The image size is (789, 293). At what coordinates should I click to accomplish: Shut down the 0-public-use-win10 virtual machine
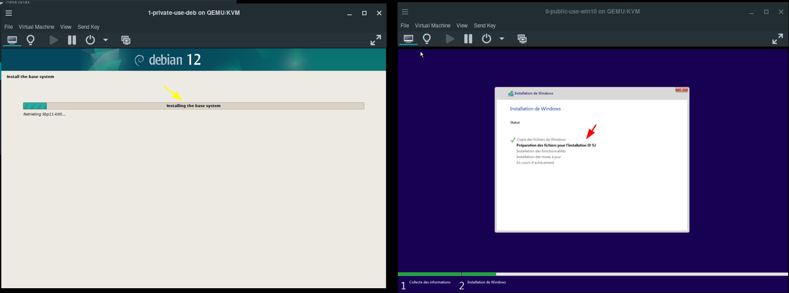click(x=487, y=39)
